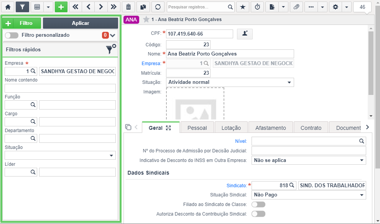The height and width of the screenshot is (224, 380).
Task: Open the Sindicato link label
Action: click(237, 186)
